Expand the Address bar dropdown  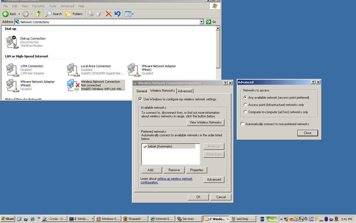click(202, 22)
